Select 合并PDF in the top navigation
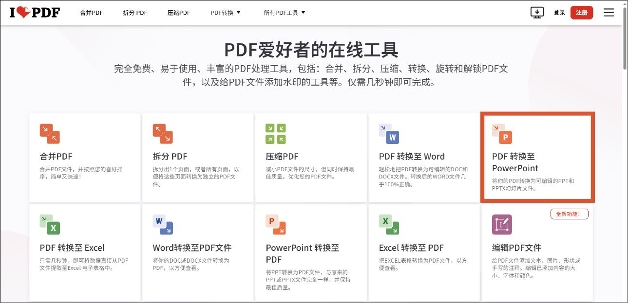This screenshot has height=303, width=628. click(92, 13)
